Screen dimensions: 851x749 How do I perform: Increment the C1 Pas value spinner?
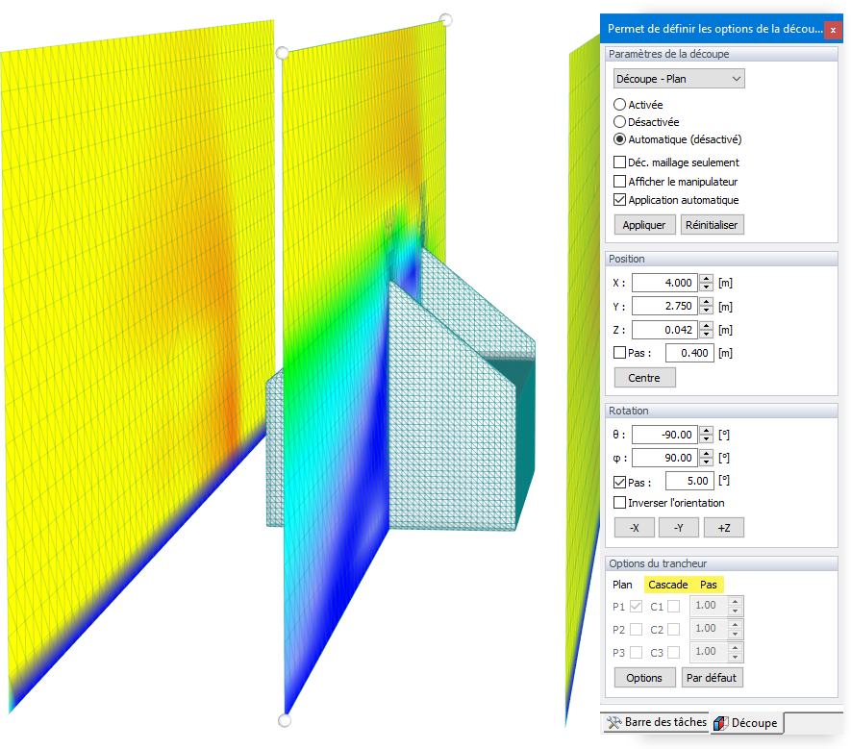(737, 601)
